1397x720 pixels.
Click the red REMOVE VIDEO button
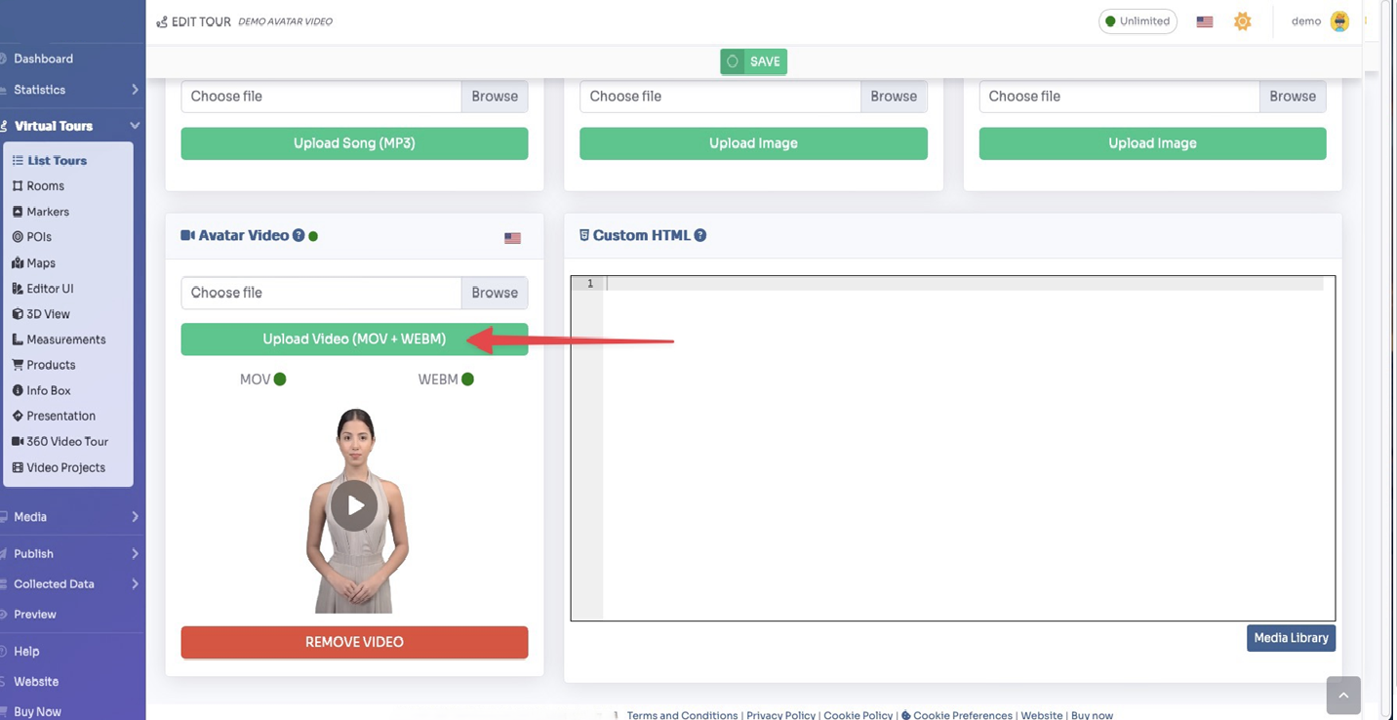(354, 642)
